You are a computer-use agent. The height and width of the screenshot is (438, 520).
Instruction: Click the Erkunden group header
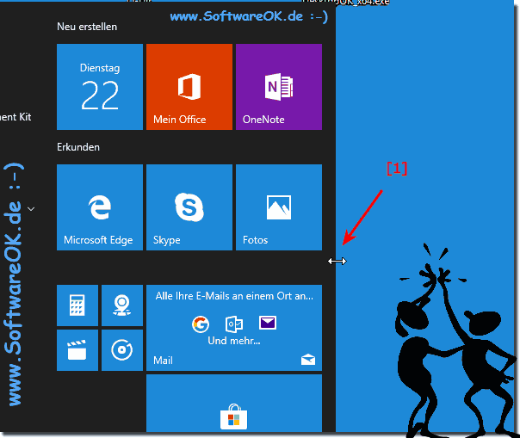click(x=78, y=147)
